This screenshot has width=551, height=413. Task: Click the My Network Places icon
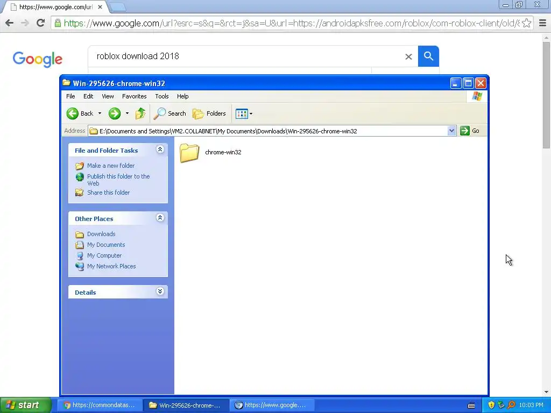(x=80, y=266)
